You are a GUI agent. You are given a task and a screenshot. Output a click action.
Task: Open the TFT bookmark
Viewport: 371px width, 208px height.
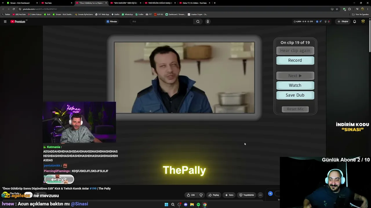tap(149, 14)
